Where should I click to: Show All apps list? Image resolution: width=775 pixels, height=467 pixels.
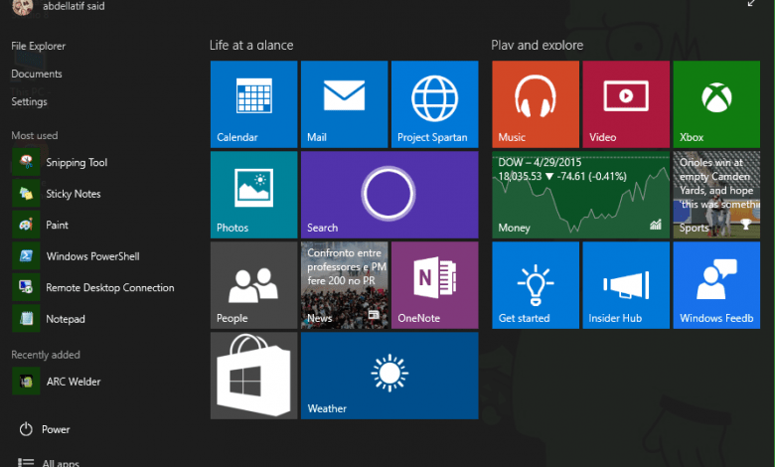point(49,463)
